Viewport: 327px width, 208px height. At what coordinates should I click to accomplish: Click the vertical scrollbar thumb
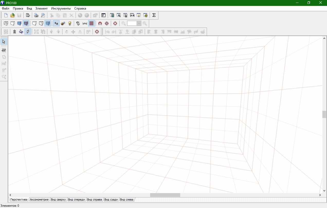pos(324,114)
